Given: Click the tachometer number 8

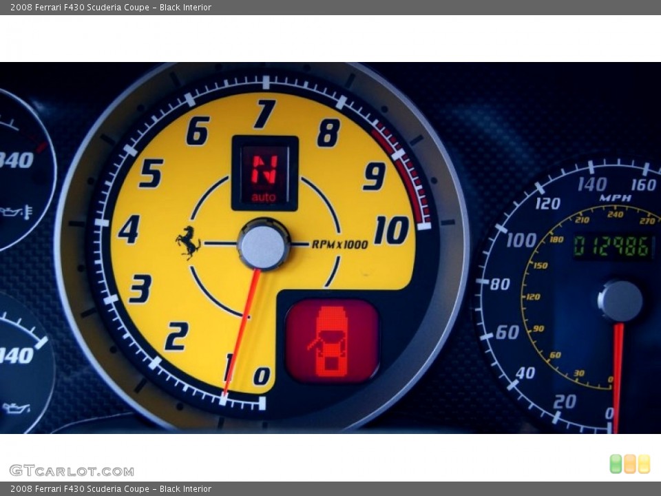Looking at the screenshot, I should click(329, 132).
